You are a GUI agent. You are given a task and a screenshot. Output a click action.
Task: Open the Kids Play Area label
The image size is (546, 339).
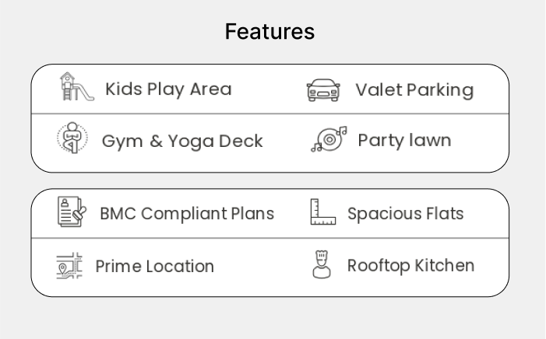[168, 89]
